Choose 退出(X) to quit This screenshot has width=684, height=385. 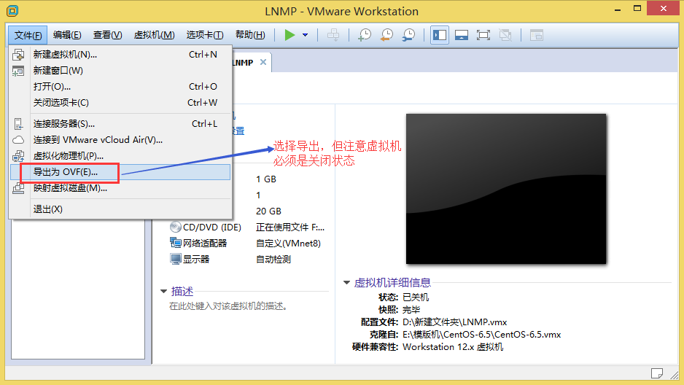tap(120, 209)
